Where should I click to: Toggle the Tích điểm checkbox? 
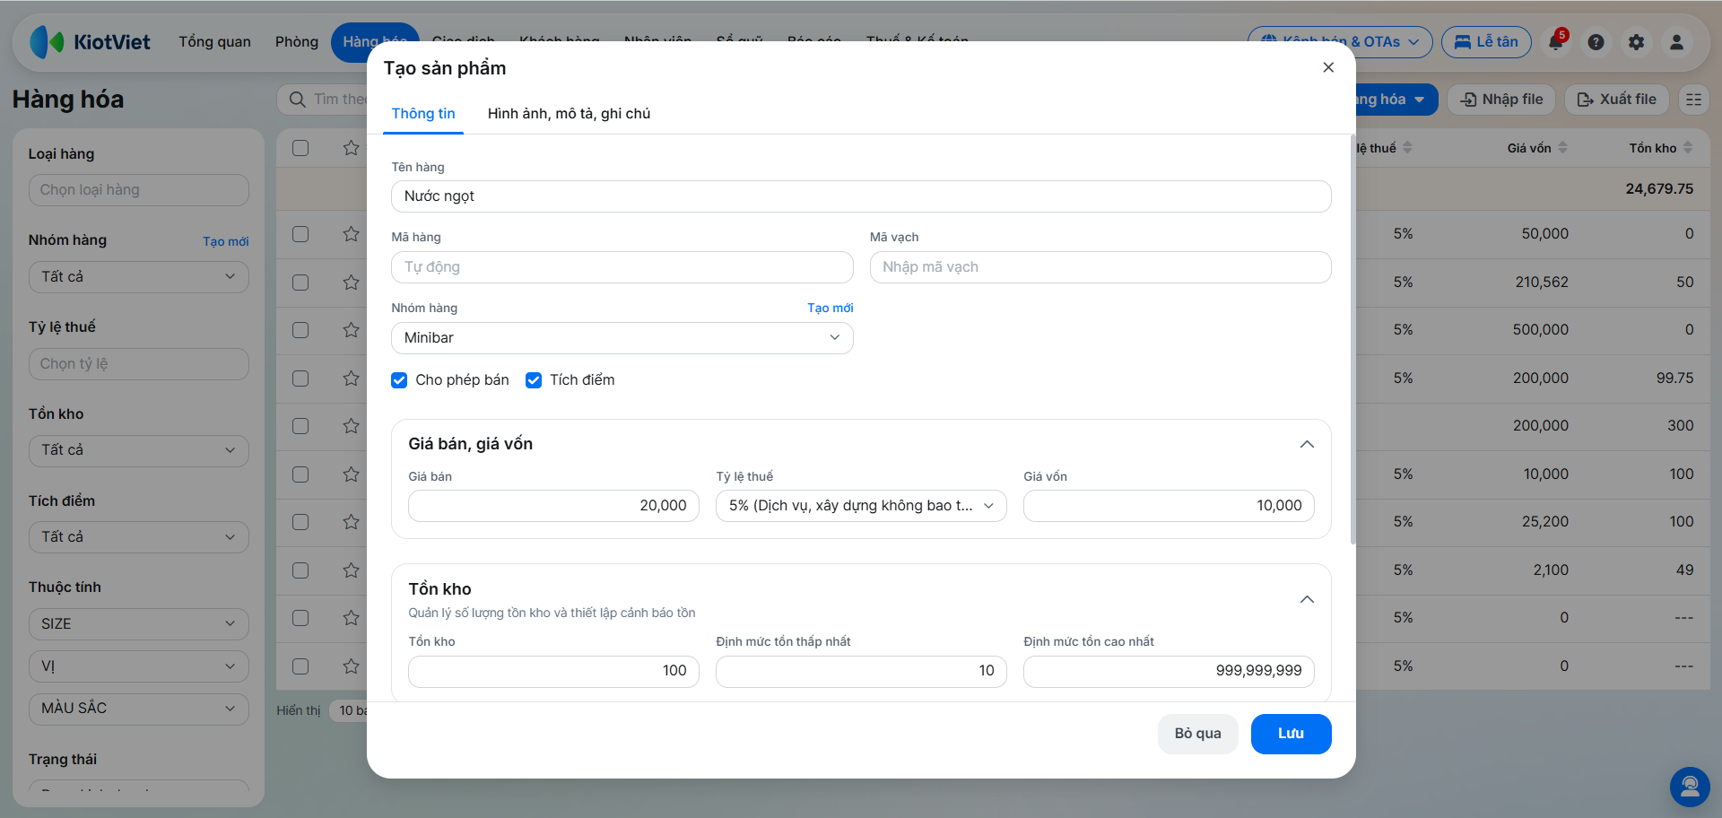click(x=534, y=380)
